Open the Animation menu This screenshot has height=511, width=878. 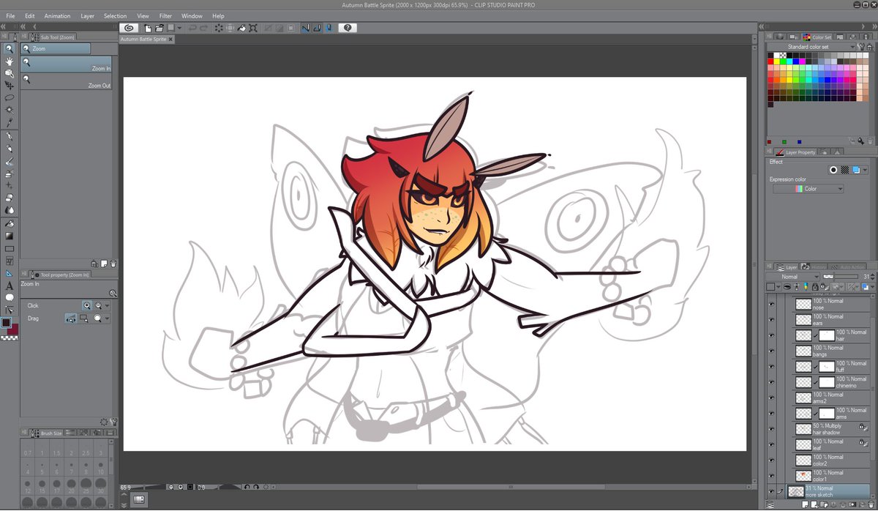pyautogui.click(x=58, y=15)
